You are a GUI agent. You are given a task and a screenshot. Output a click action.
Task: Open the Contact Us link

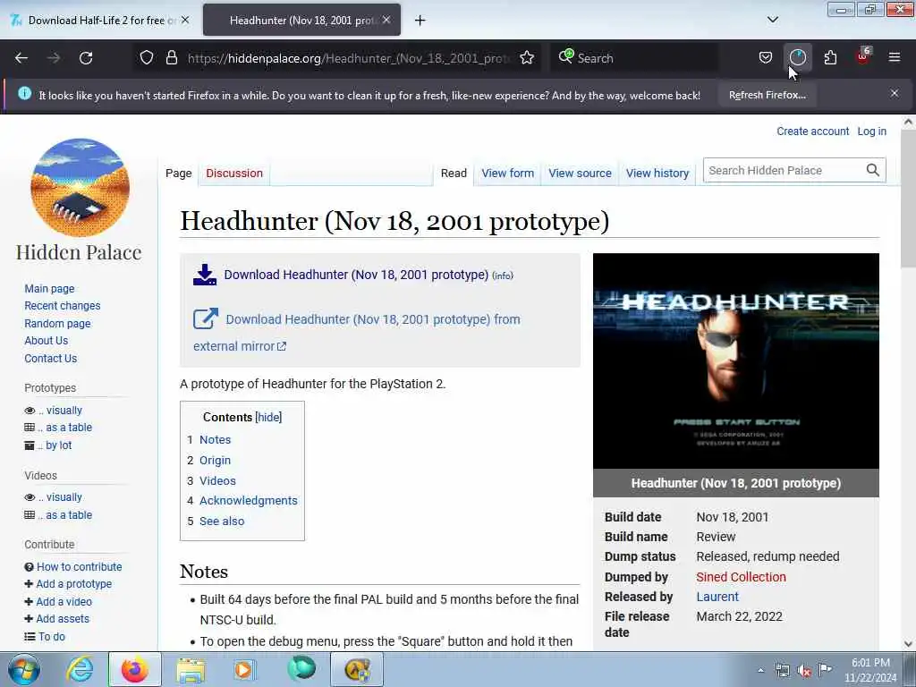point(51,358)
